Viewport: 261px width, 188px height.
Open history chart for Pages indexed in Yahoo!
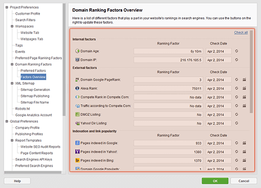click(x=244, y=151)
